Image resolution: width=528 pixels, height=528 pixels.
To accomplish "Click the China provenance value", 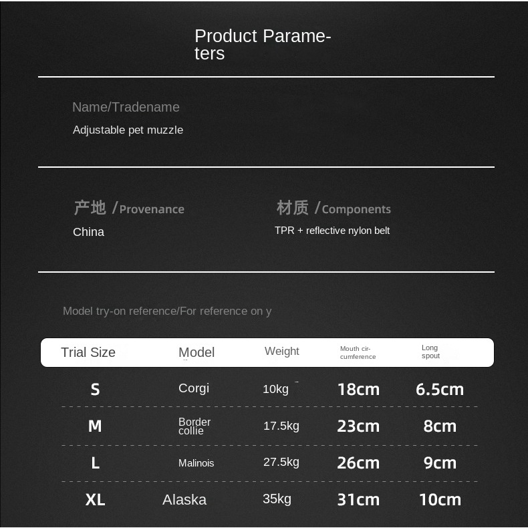I will click(89, 232).
